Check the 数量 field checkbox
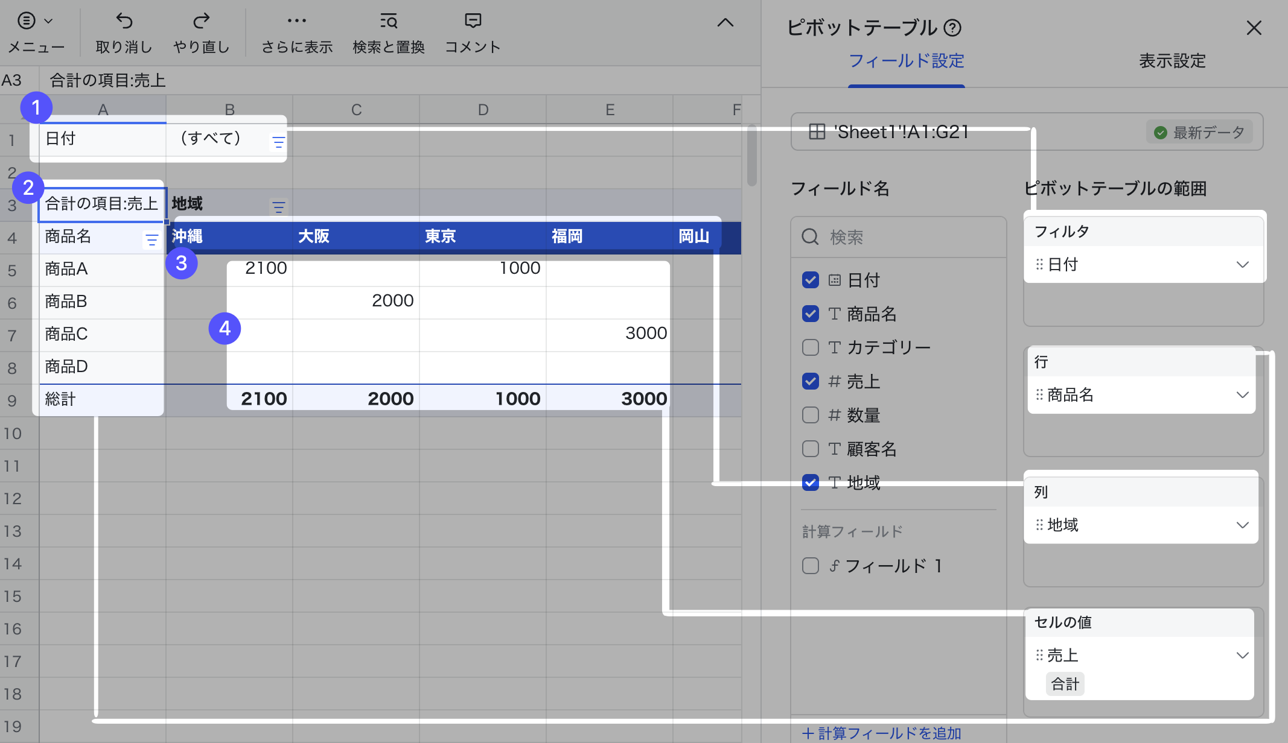1288x743 pixels. [811, 415]
